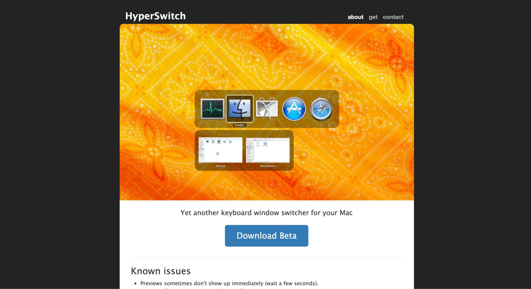This screenshot has height=289, width=531.
Task: Click the App Store icon
Action: [294, 109]
